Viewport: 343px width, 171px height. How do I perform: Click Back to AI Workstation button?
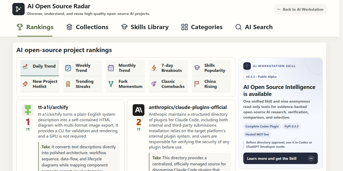(300, 9)
